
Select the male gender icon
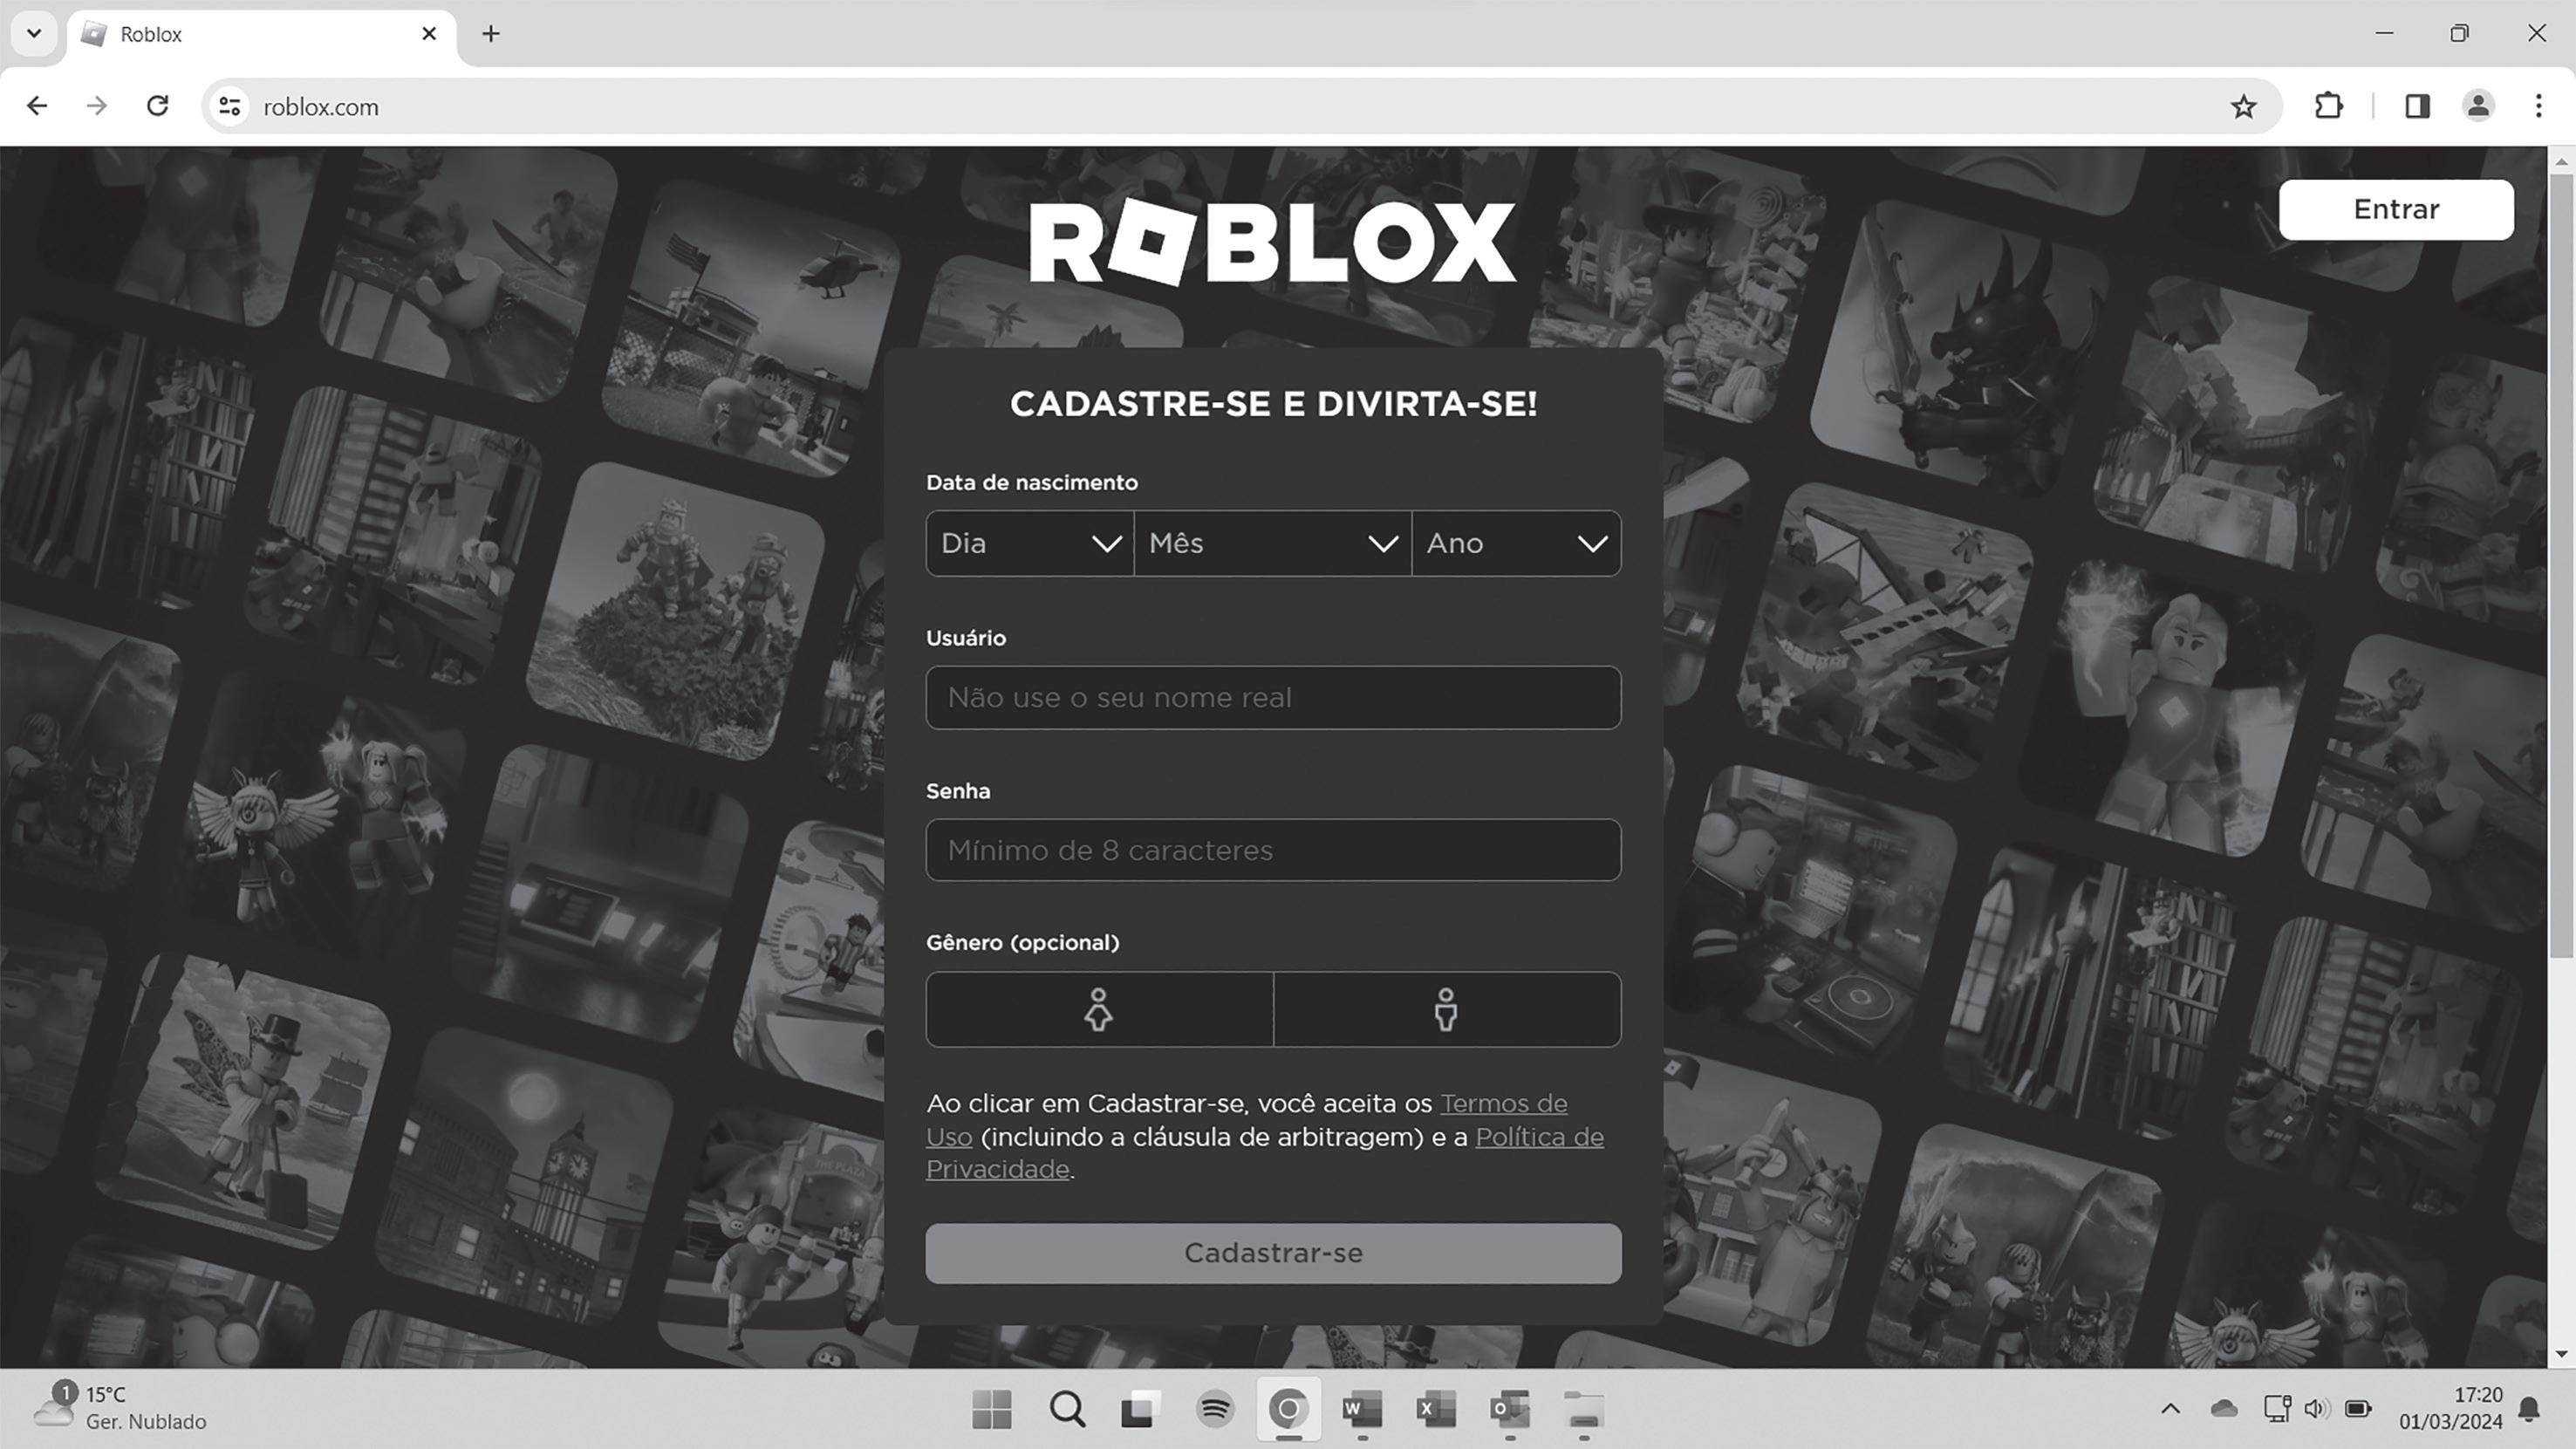click(x=1445, y=1009)
